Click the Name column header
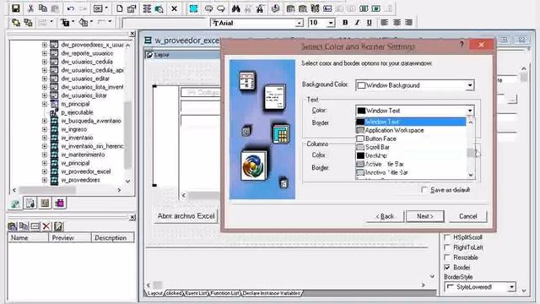Image resolution: width=540 pixels, height=304 pixels. click(28, 238)
